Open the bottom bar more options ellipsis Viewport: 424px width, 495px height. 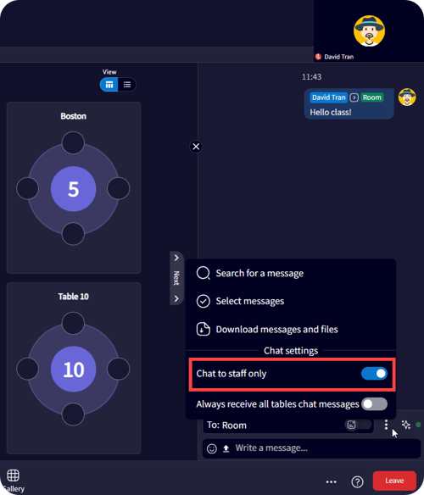(331, 481)
